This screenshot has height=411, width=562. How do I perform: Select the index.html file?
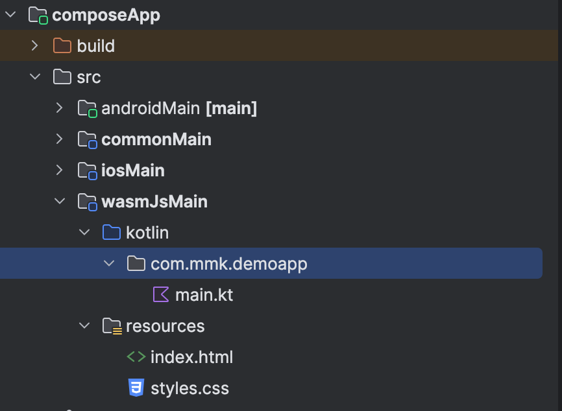(x=191, y=357)
